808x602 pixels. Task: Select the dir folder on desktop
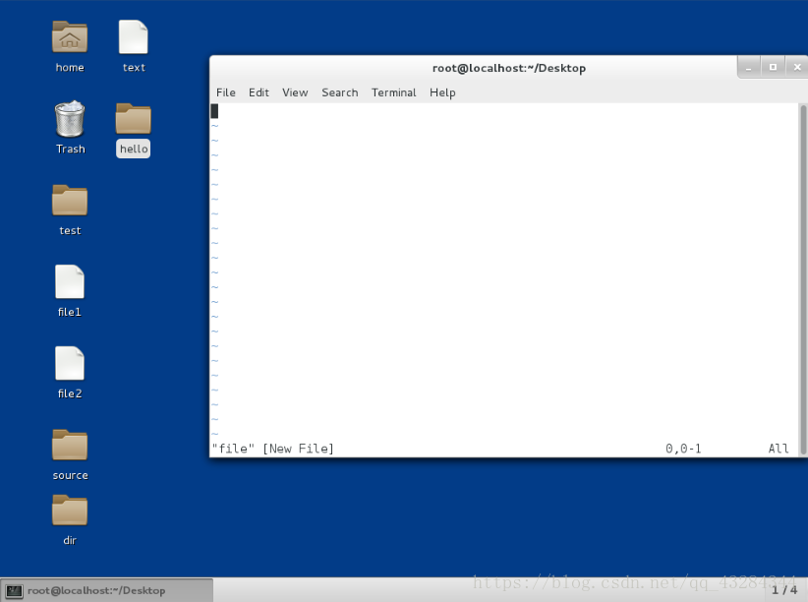click(70, 511)
